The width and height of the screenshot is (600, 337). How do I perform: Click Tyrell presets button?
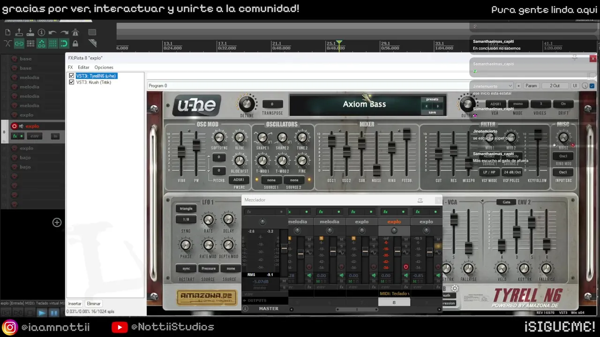[x=432, y=99]
